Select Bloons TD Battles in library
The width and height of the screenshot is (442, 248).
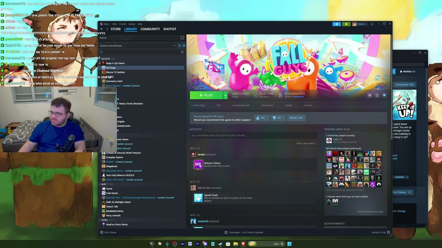[115, 72]
